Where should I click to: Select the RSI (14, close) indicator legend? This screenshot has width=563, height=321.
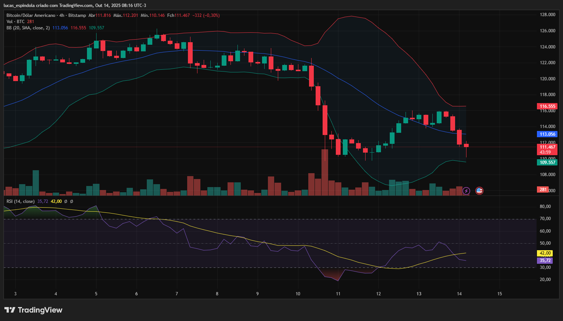[x=21, y=201]
